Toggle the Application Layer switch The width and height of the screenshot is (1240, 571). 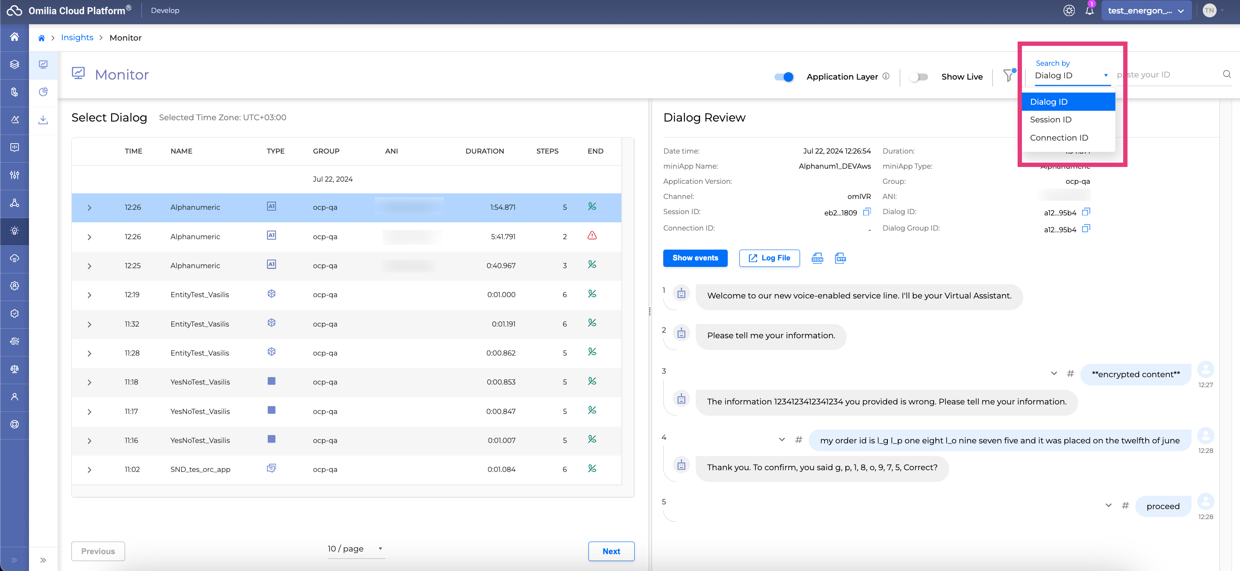(784, 77)
